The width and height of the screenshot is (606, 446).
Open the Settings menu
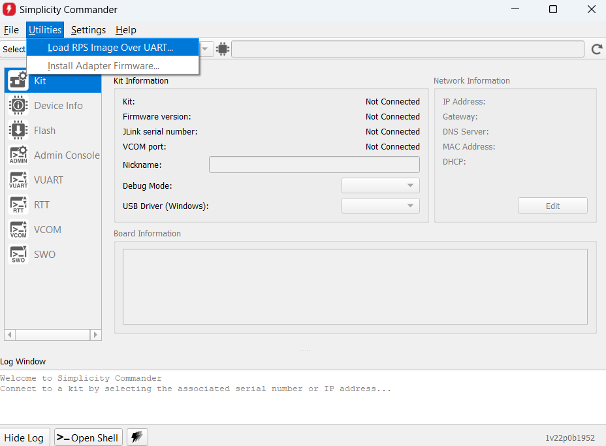pyautogui.click(x=88, y=29)
